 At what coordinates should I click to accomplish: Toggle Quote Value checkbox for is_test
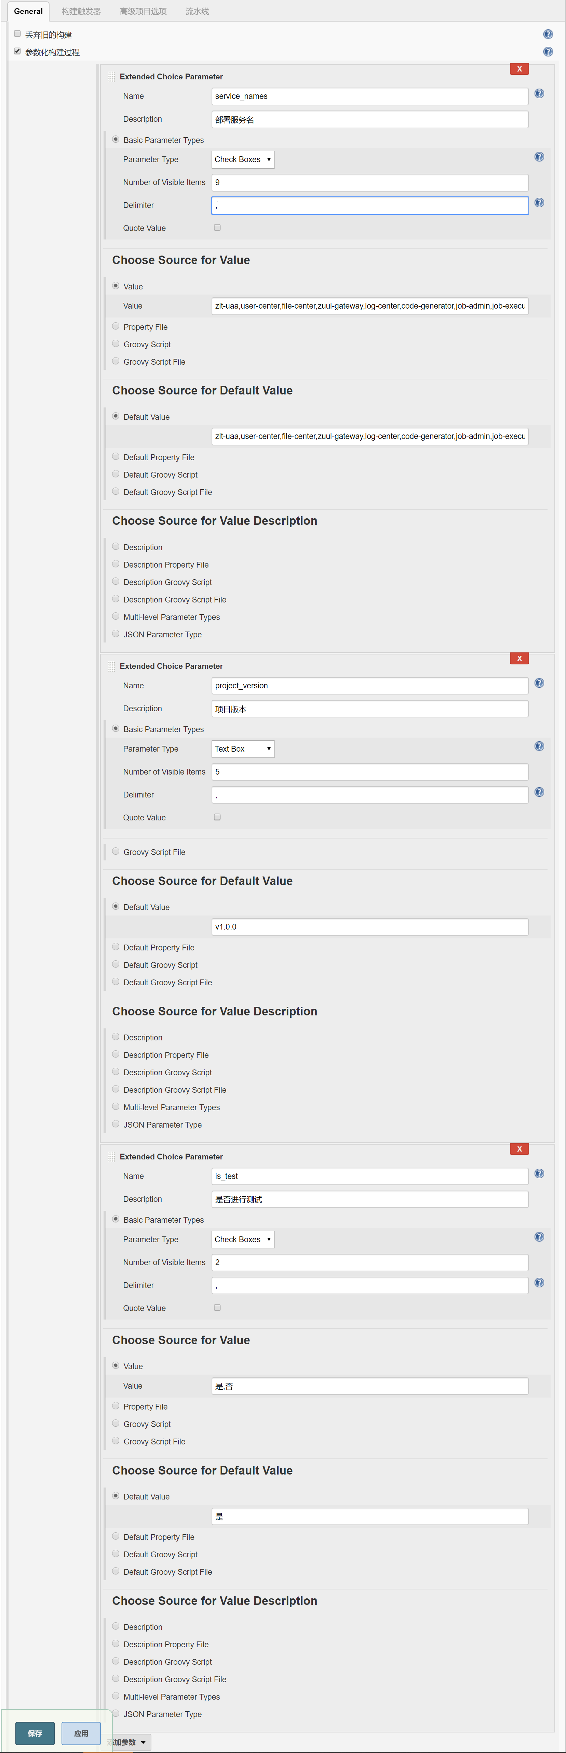click(217, 1307)
